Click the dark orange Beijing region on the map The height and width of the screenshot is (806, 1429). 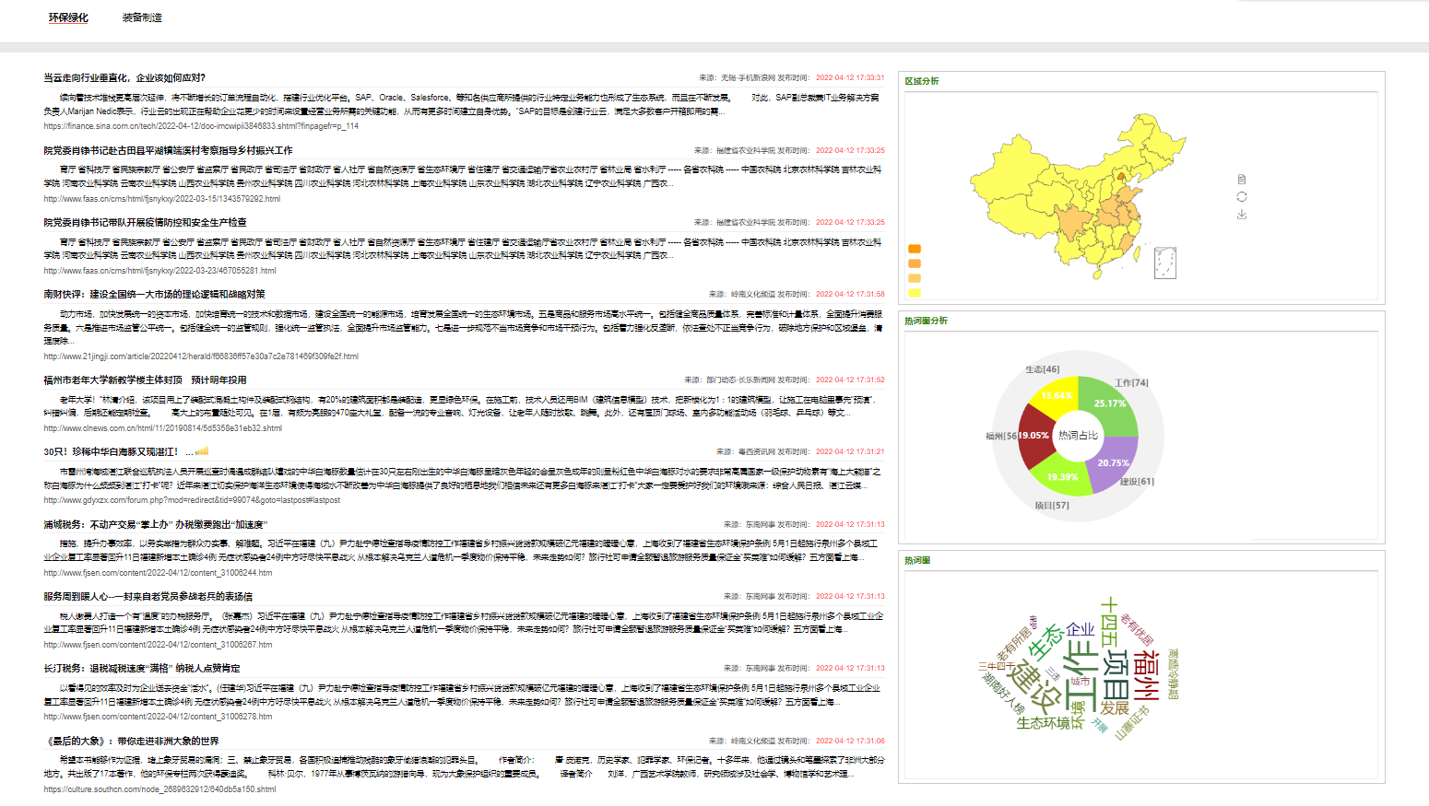click(1121, 175)
